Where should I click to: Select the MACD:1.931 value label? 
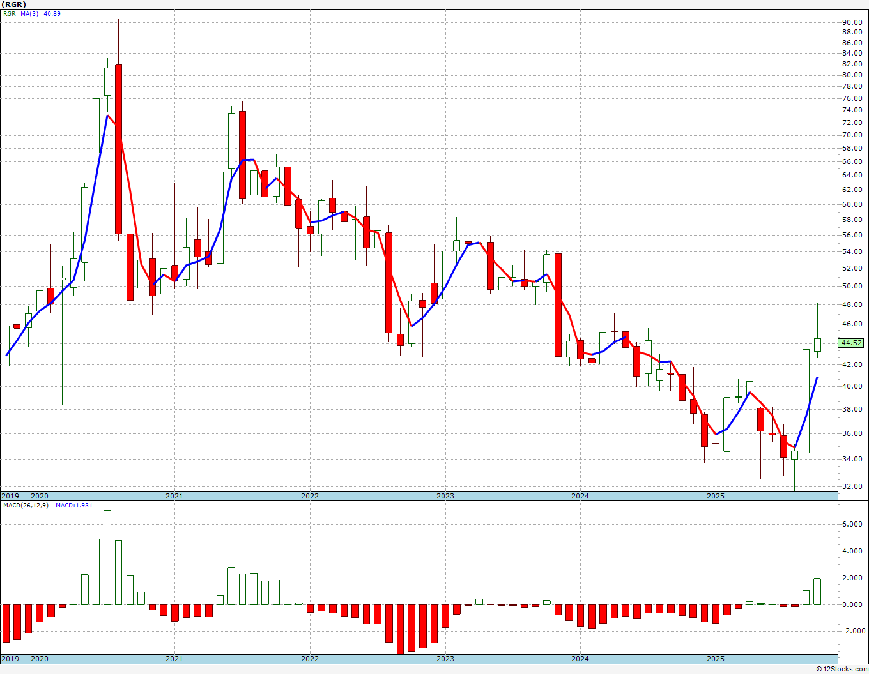coord(74,506)
